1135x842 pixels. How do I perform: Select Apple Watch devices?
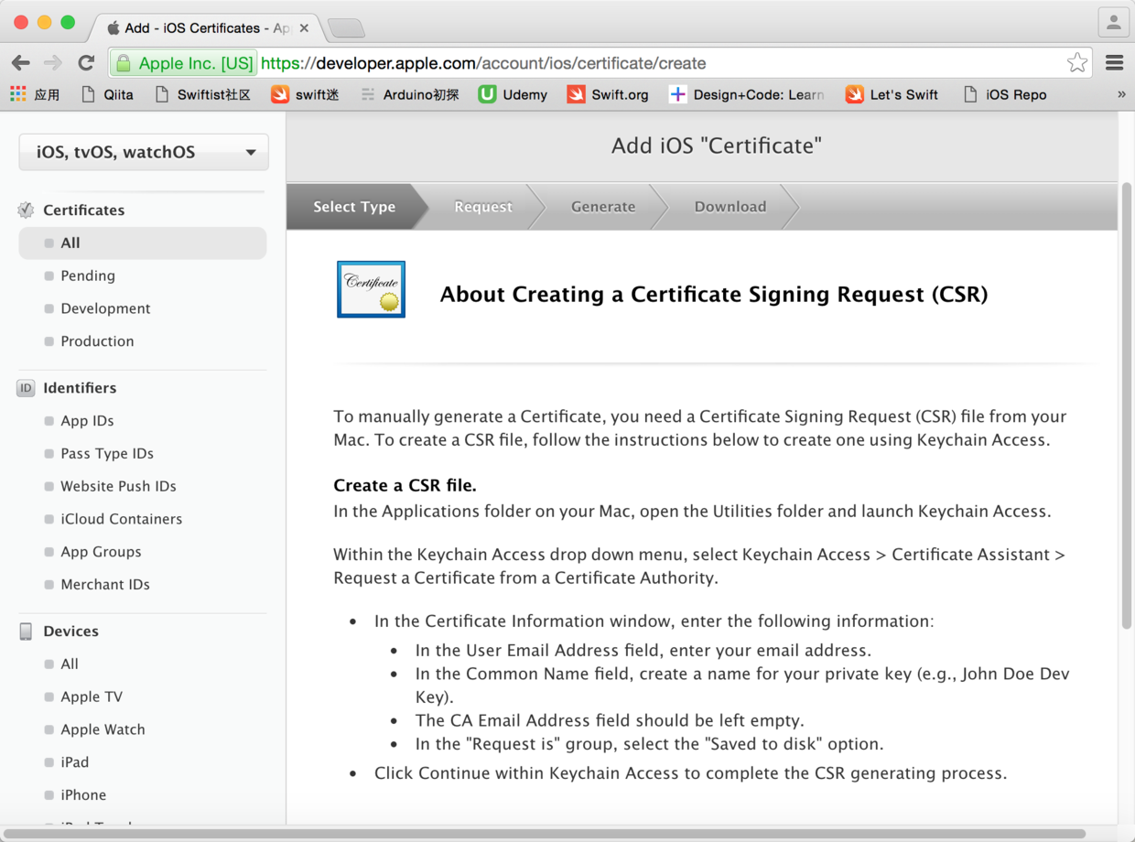pyautogui.click(x=103, y=729)
